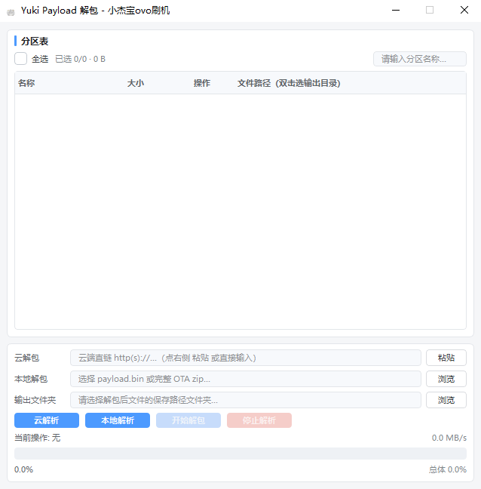481x489 pixels.
Task: Click the 本地解包 file path field
Action: tap(246, 379)
